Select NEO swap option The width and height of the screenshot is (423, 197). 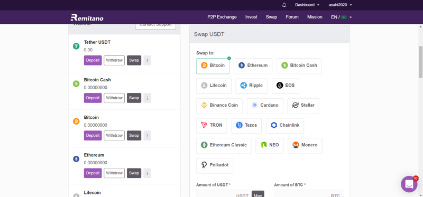pyautogui.click(x=270, y=146)
